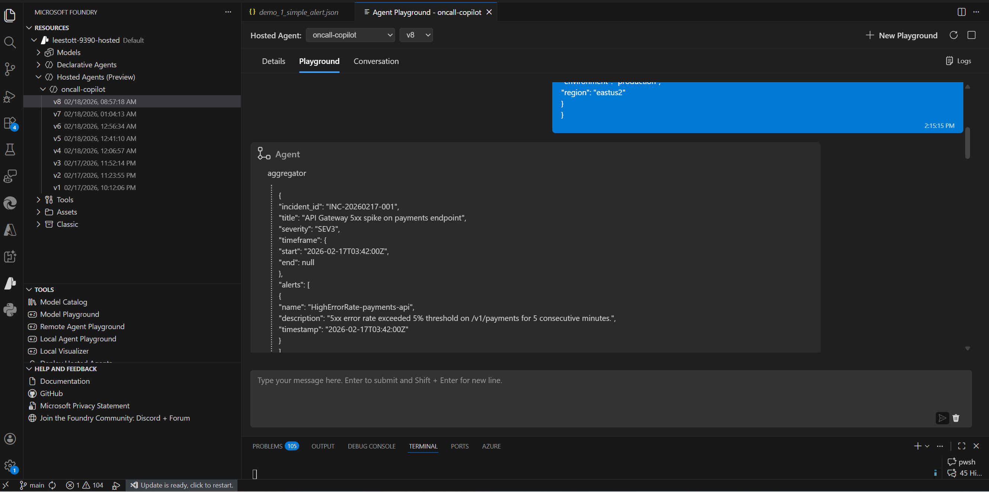This screenshot has height=492, width=989.
Task: Click the send message arrow icon
Action: [x=942, y=418]
